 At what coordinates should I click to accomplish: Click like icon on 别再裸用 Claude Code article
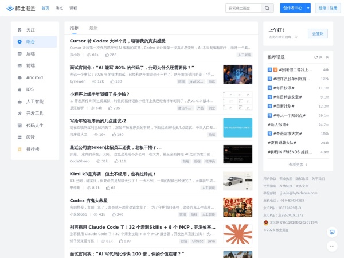pos(121,241)
